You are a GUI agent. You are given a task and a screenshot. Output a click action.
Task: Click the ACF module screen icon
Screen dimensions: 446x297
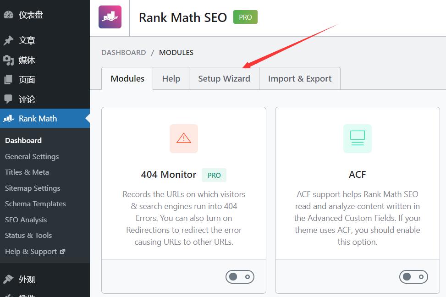click(x=357, y=138)
